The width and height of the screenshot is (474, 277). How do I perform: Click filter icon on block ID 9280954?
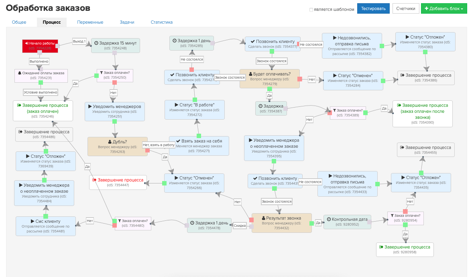[x=393, y=216]
